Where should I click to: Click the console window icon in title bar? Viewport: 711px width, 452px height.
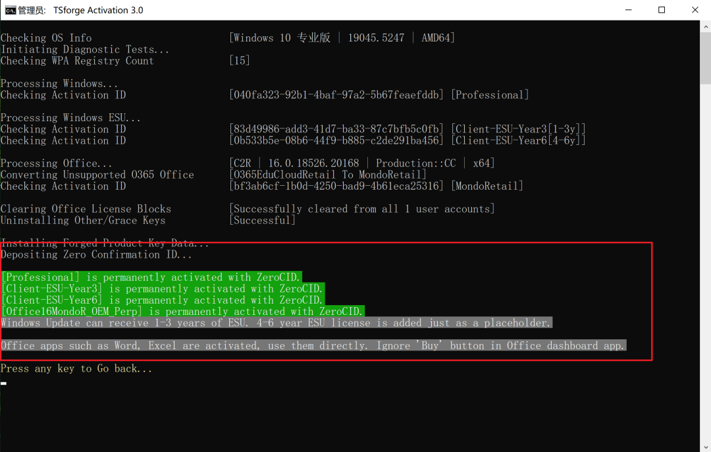11,10
